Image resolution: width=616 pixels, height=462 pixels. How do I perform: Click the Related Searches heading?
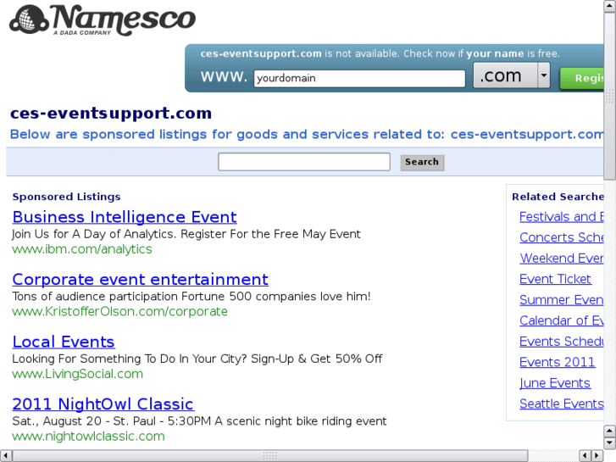pos(558,197)
